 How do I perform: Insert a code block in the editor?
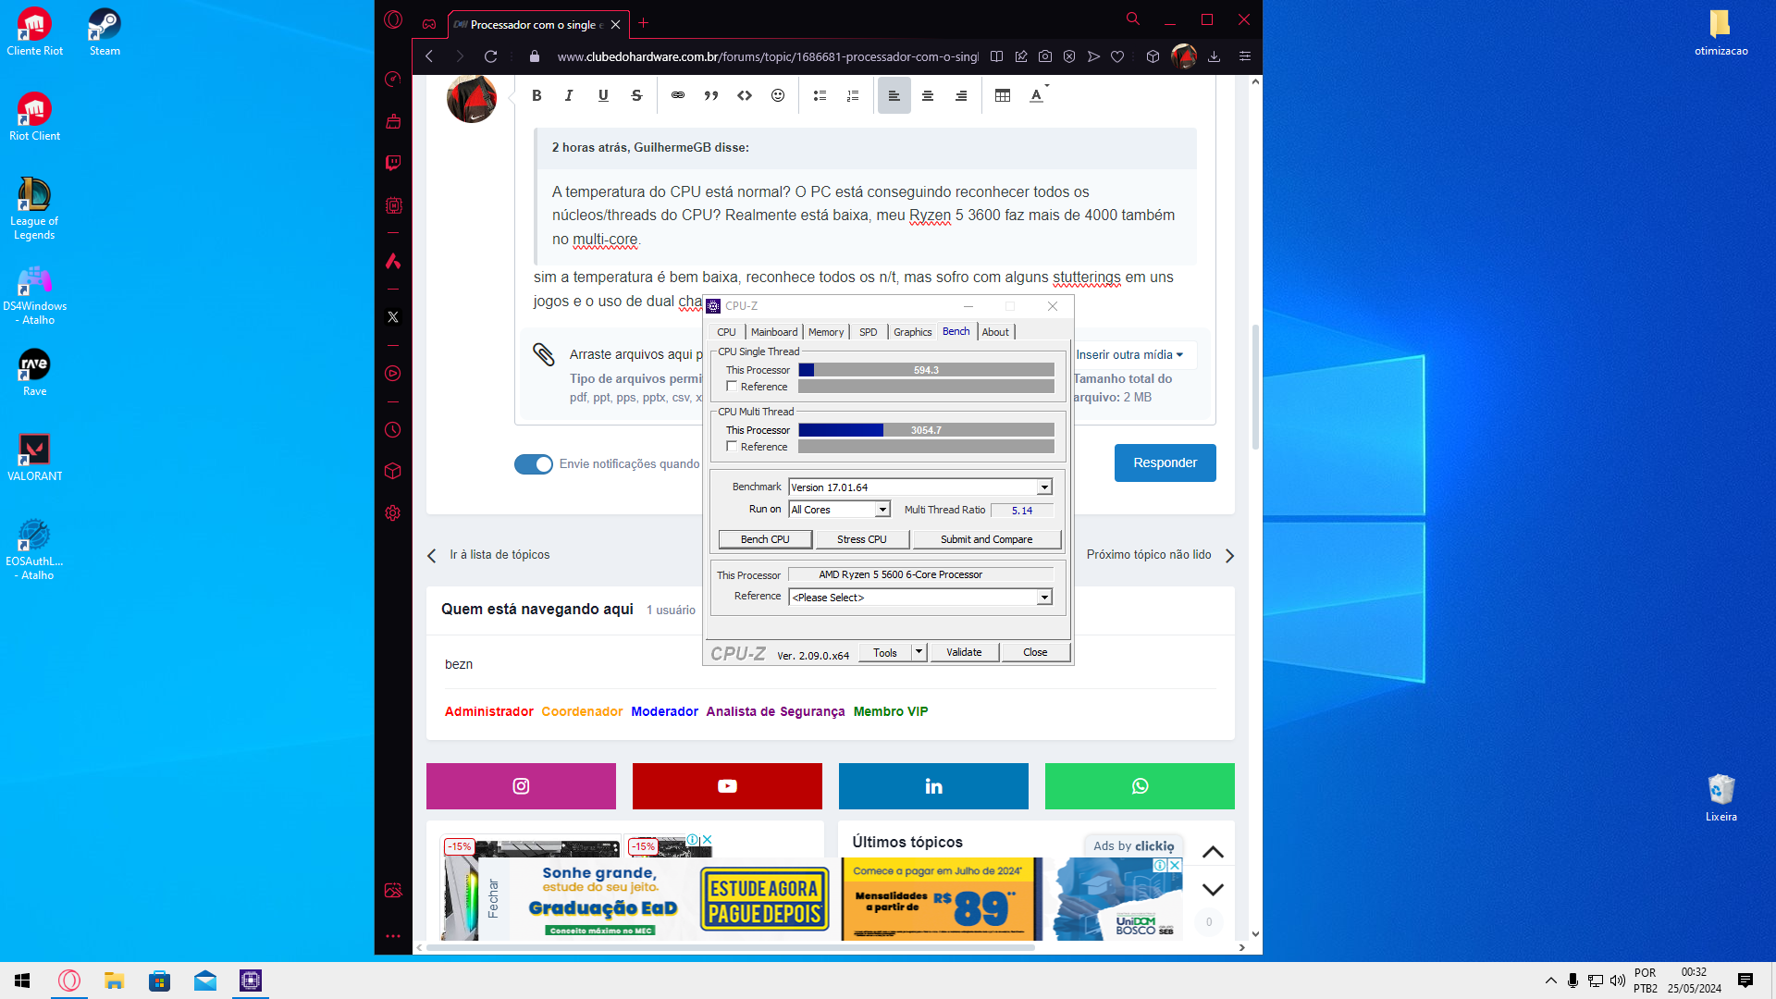[745, 95]
